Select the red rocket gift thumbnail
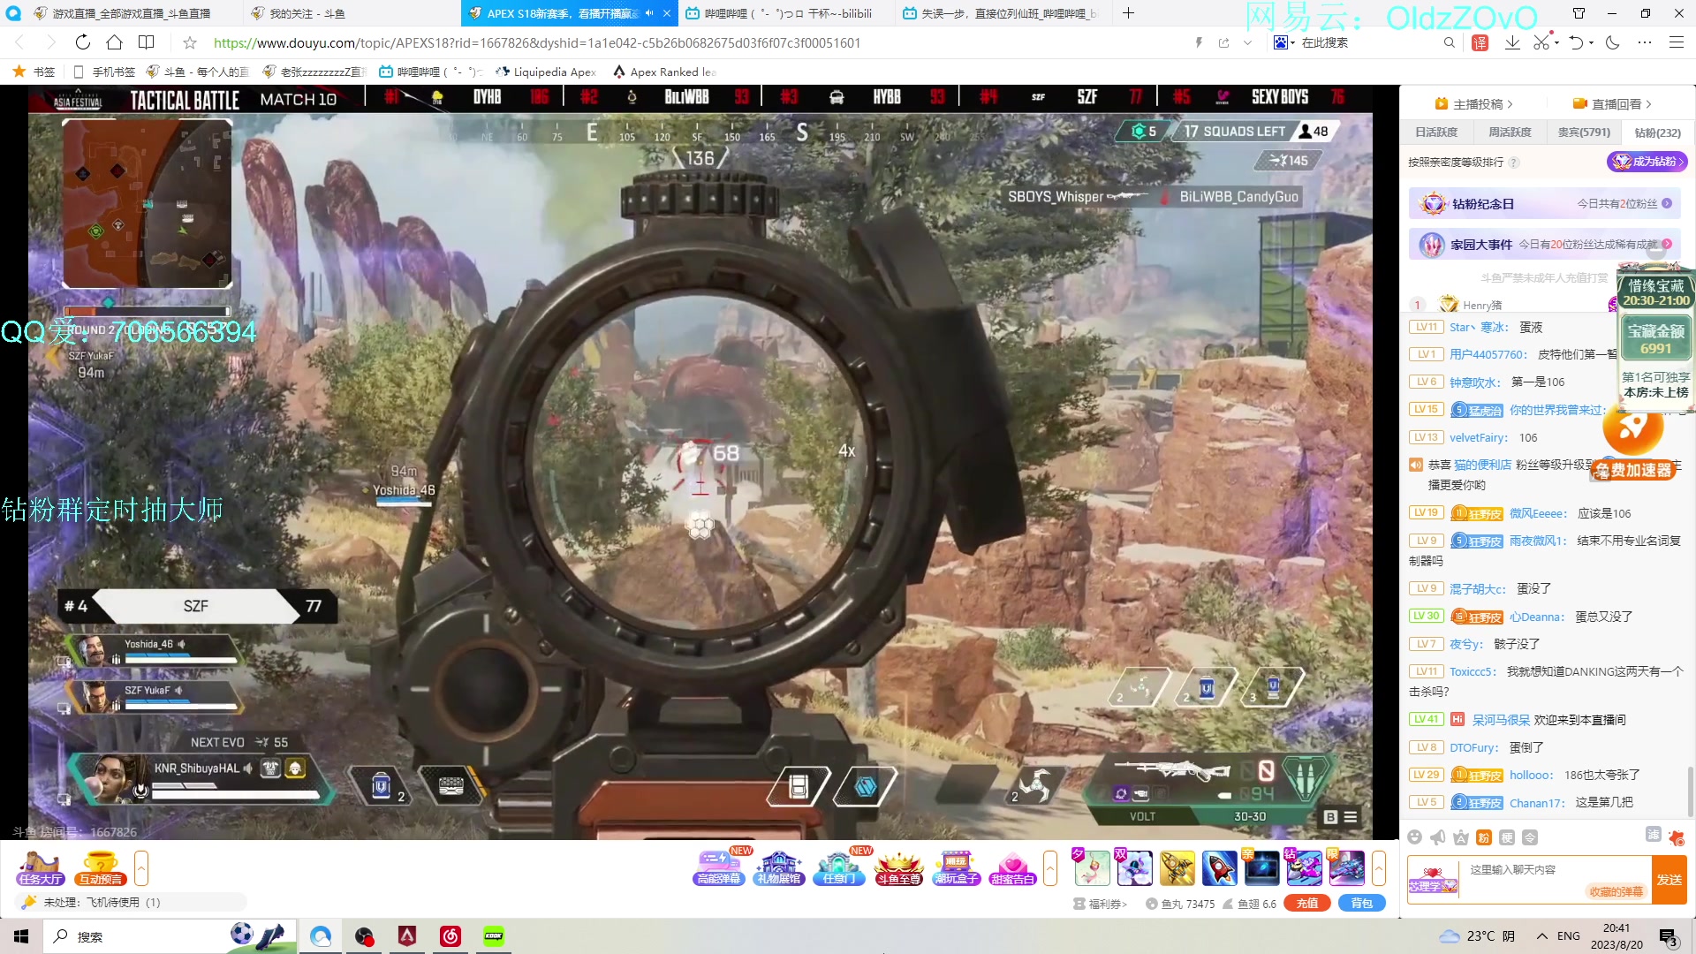Viewport: 1696px width, 954px height. point(1219,868)
